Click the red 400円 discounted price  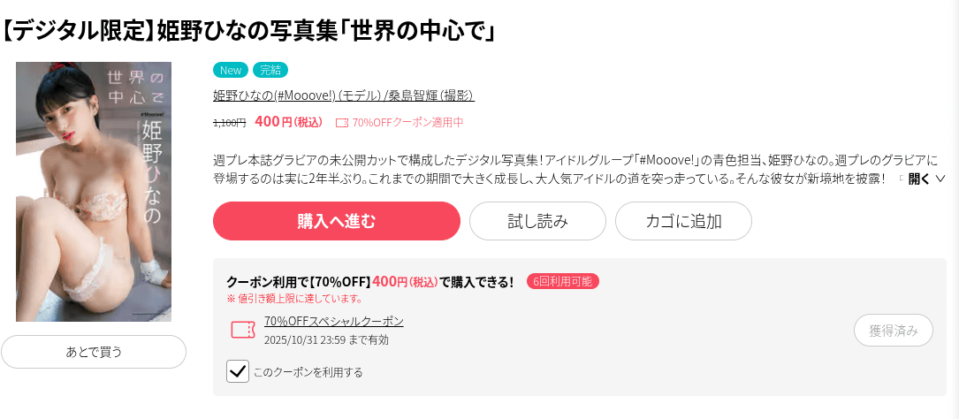288,122
